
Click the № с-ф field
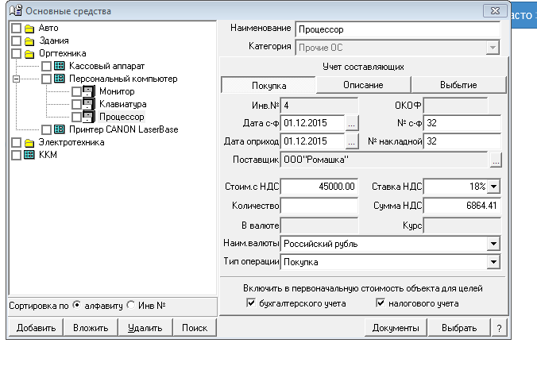pyautogui.click(x=462, y=123)
